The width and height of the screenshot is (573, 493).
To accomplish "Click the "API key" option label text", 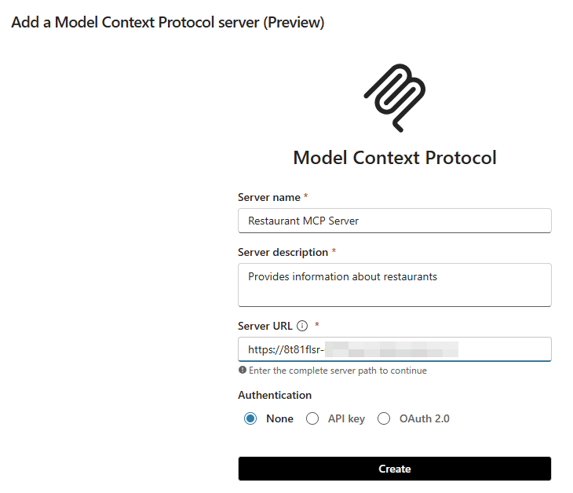I will click(x=346, y=418).
